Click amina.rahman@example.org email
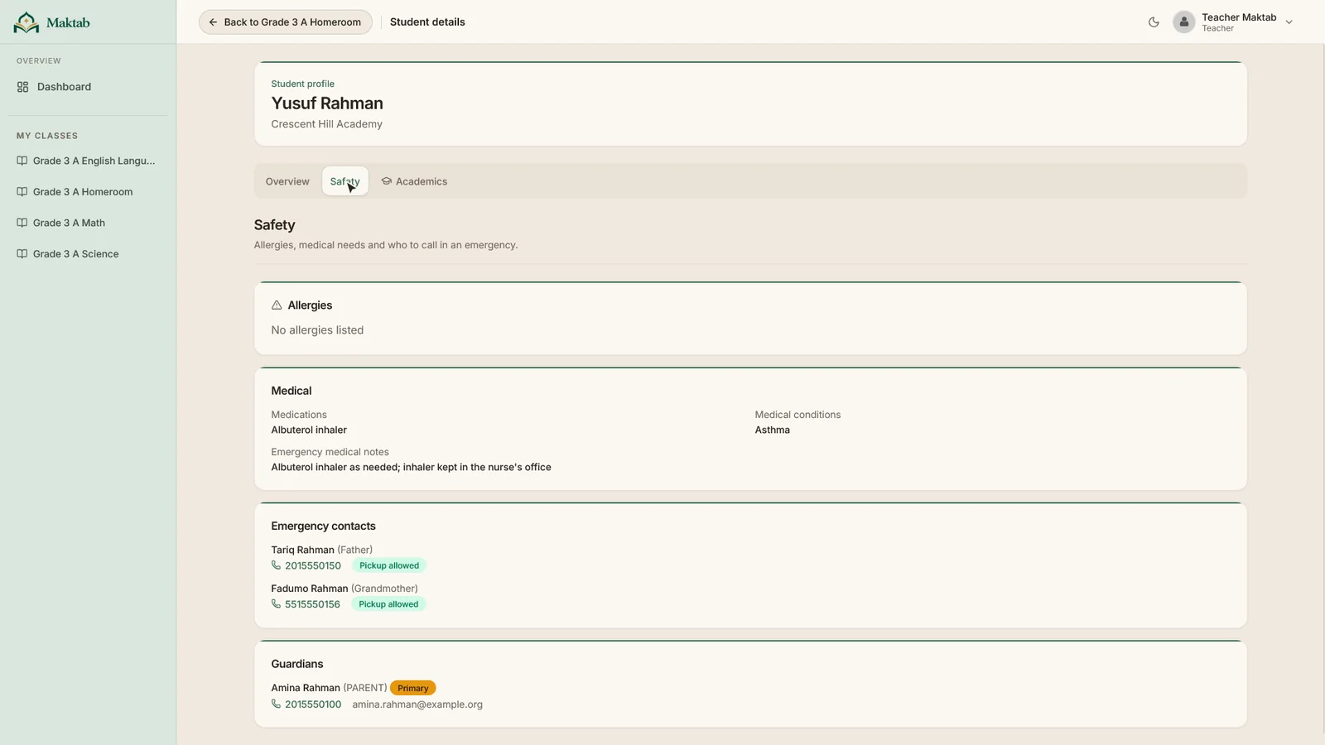1325x745 pixels. 417,704
